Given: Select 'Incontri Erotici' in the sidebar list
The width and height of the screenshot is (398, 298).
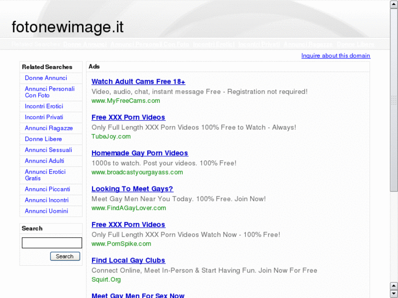Looking at the screenshot, I should (x=44, y=106).
